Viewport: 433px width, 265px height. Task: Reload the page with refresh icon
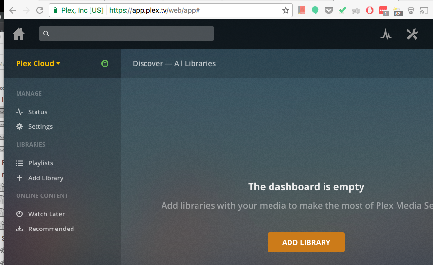coord(40,11)
